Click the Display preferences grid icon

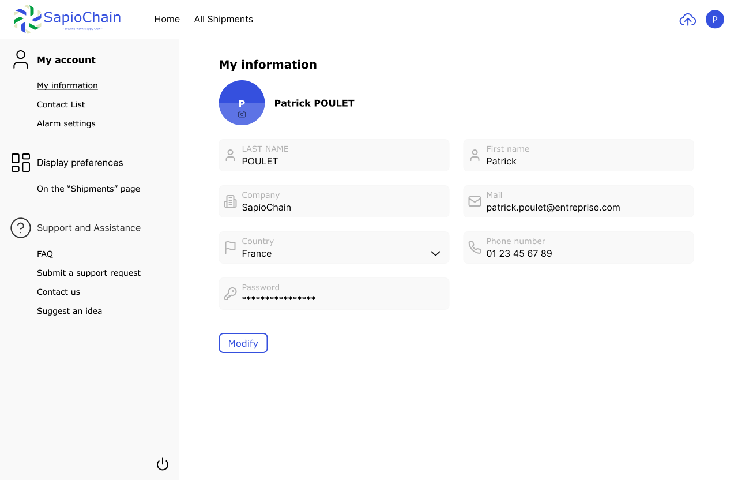(x=21, y=163)
